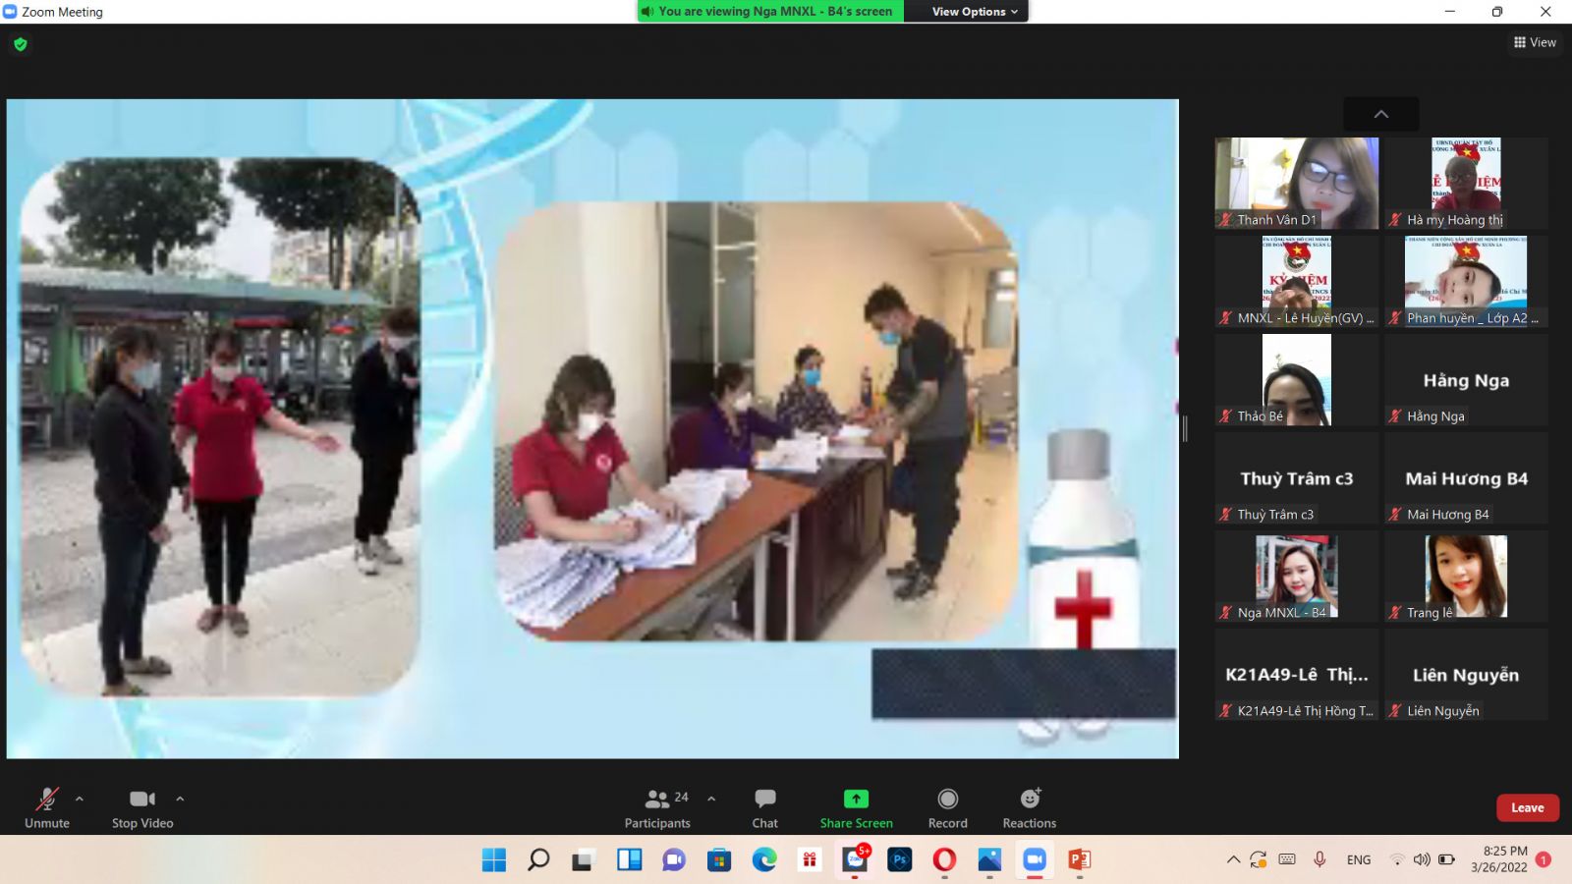
Task: Expand video options arrow beside Stop Video
Action: 180,799
